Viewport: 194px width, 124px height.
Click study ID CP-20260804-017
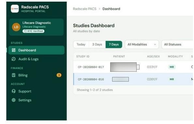[91, 67]
